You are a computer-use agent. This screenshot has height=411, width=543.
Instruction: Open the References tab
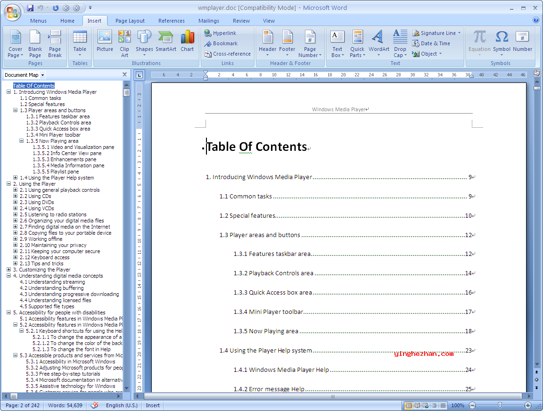pos(172,21)
